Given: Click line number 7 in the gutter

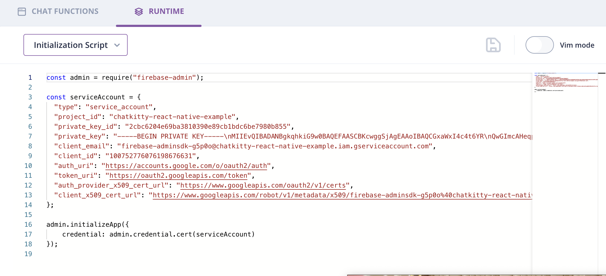Looking at the screenshot, I should [x=29, y=136].
